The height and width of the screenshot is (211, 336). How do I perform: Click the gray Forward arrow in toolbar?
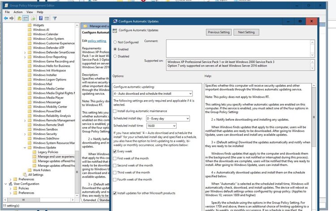pyautogui.click(x=12, y=18)
